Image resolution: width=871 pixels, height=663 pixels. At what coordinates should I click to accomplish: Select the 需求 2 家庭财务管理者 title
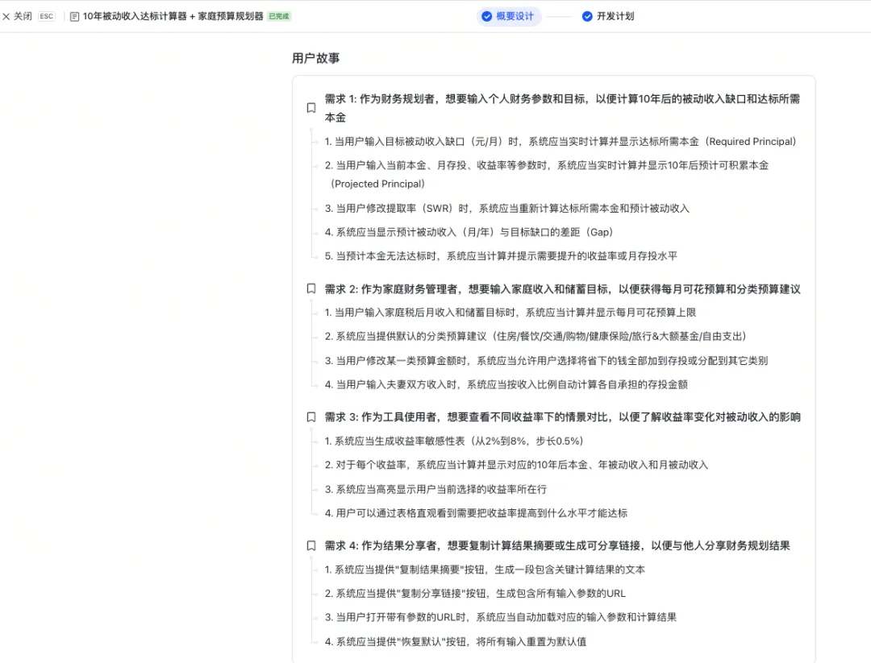[562, 289]
